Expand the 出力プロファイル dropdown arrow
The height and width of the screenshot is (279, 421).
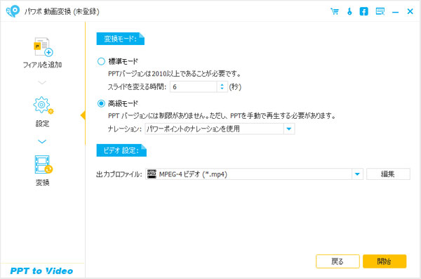click(x=357, y=174)
